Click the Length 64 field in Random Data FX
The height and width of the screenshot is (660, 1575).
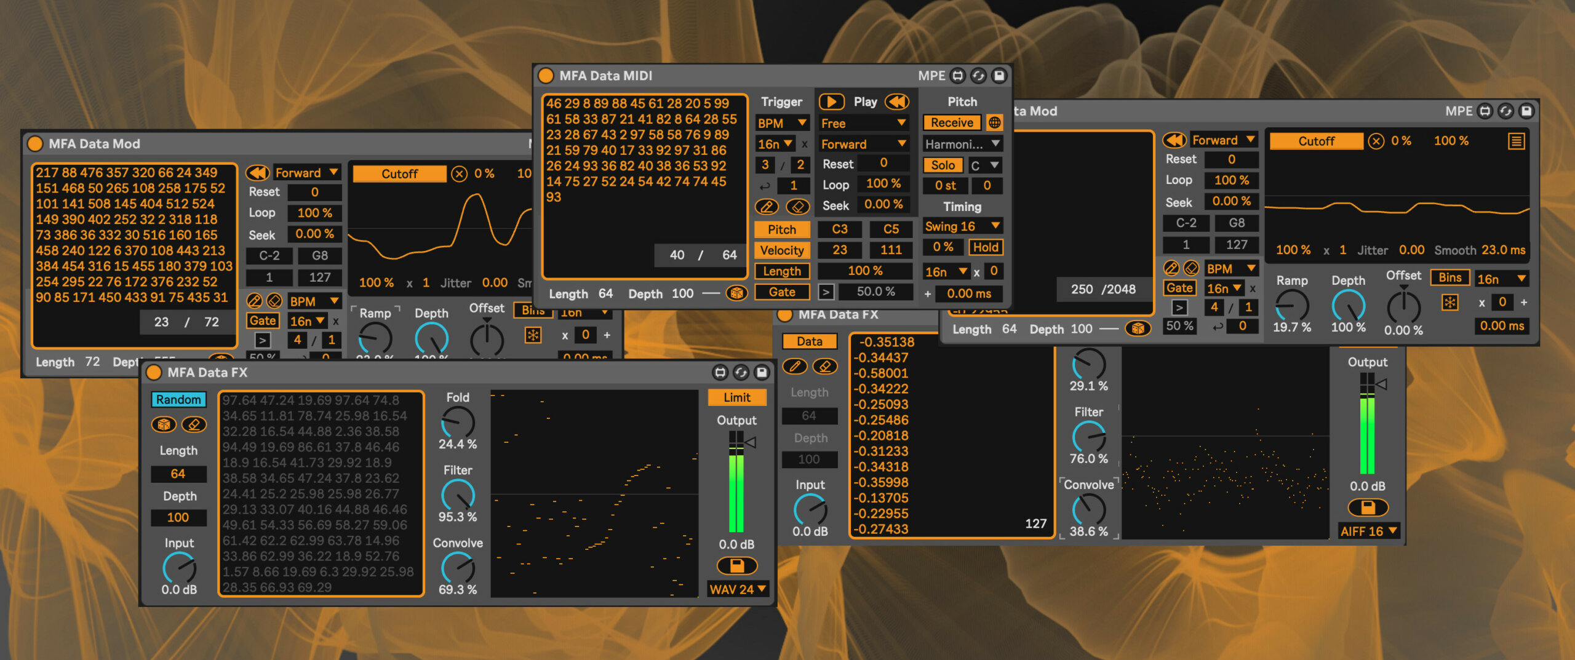pos(178,474)
